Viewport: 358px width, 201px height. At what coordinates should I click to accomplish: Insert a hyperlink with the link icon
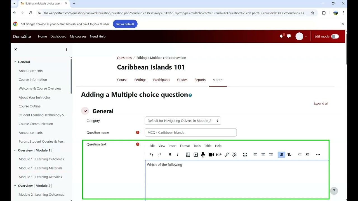227,155
